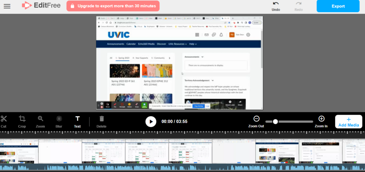Click Calendar in preview navbar
365x172 pixels.
tap(131, 44)
